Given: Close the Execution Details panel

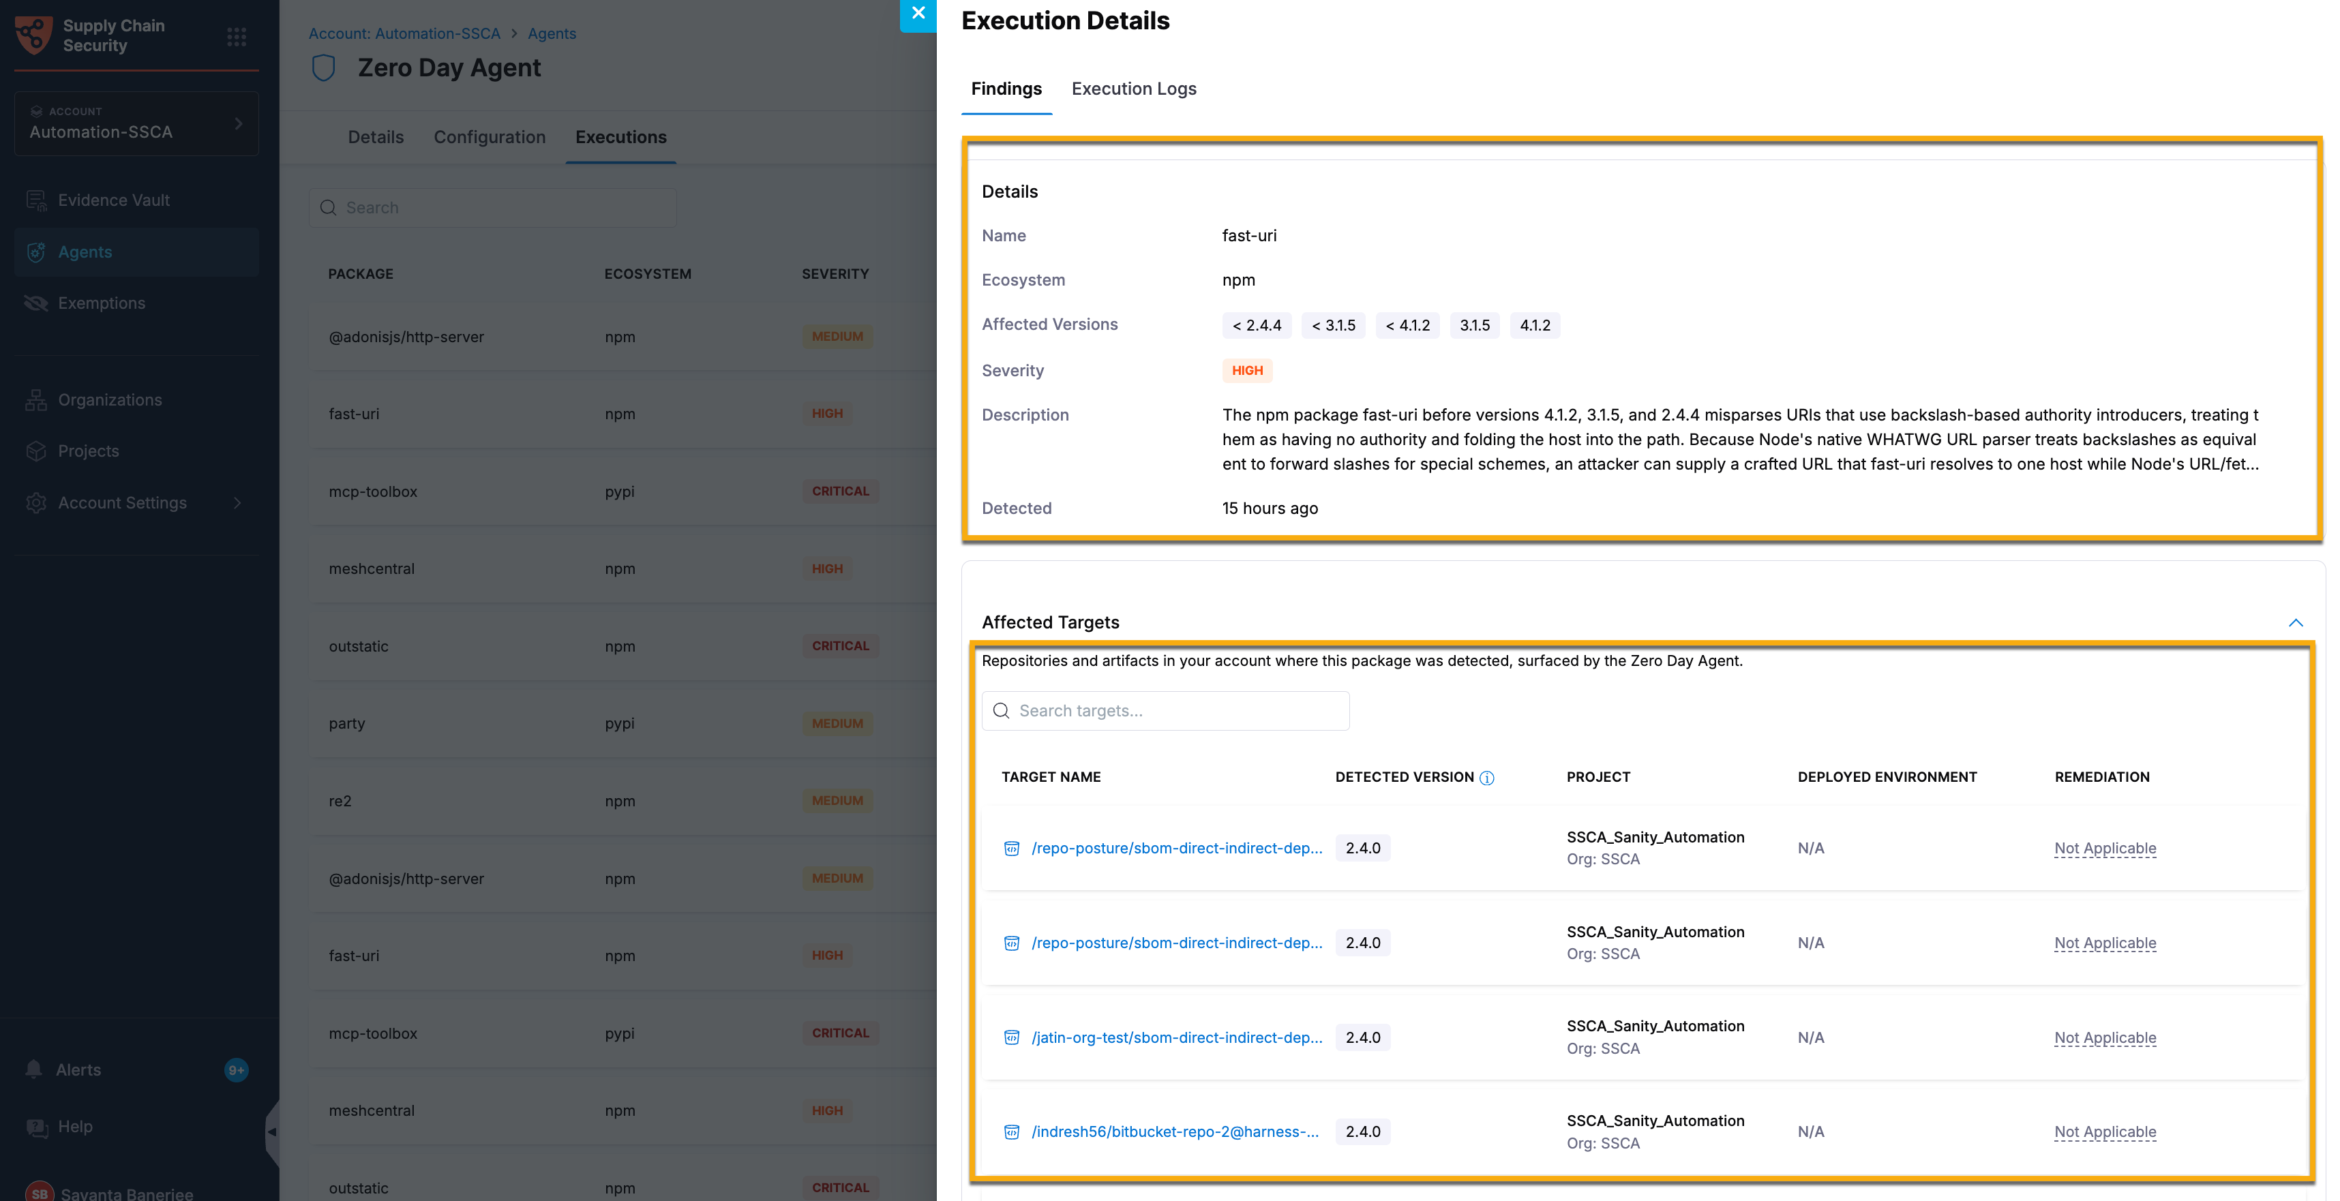Looking at the screenshot, I should pyautogui.click(x=918, y=14).
